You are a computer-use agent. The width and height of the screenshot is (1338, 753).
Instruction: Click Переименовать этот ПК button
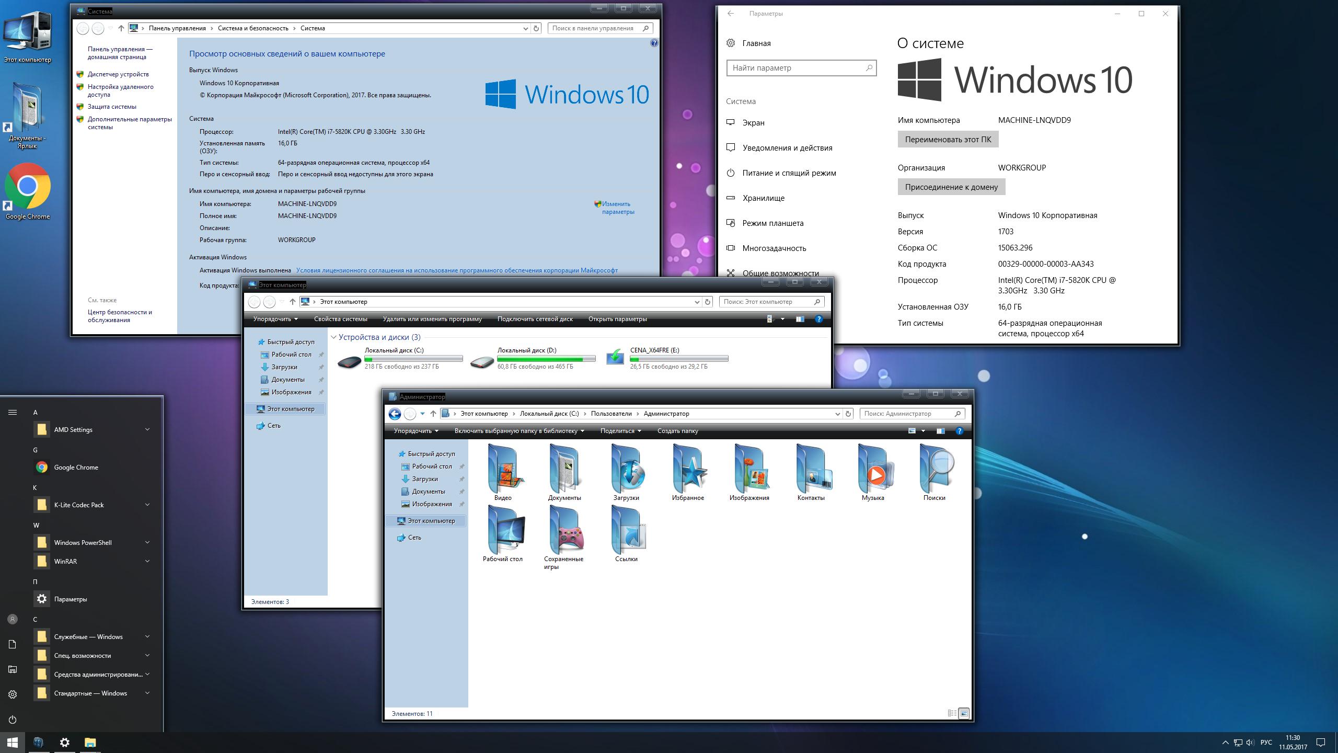[948, 140]
